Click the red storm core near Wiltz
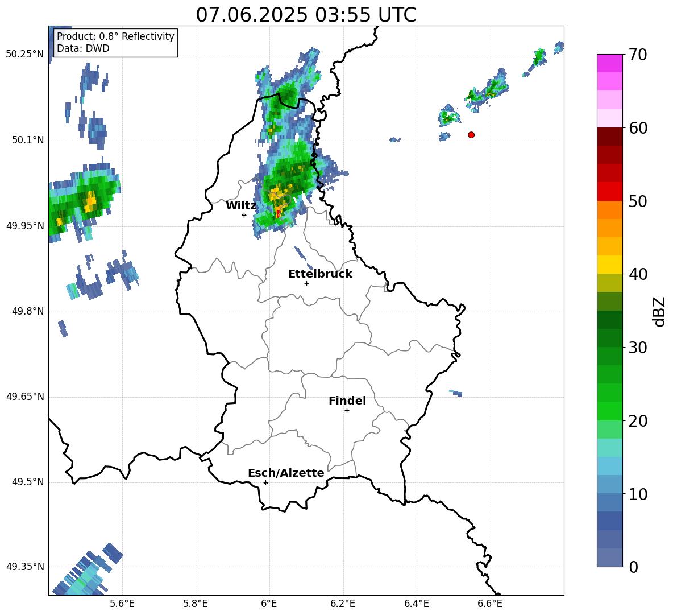 [x=279, y=212]
